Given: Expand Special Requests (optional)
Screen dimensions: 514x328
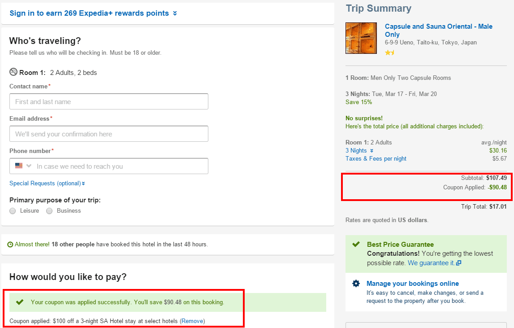Looking at the screenshot, I should click(47, 183).
